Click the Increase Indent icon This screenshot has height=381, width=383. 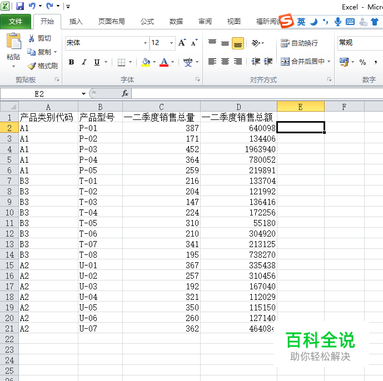click(x=268, y=62)
